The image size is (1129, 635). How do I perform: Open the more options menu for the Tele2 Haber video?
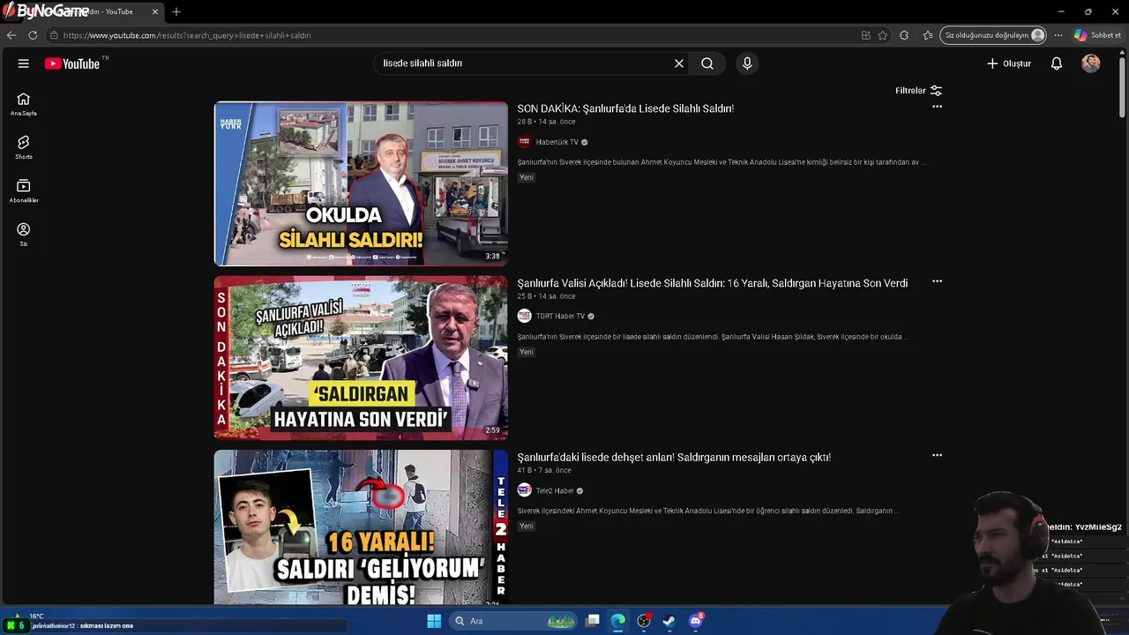[937, 456]
